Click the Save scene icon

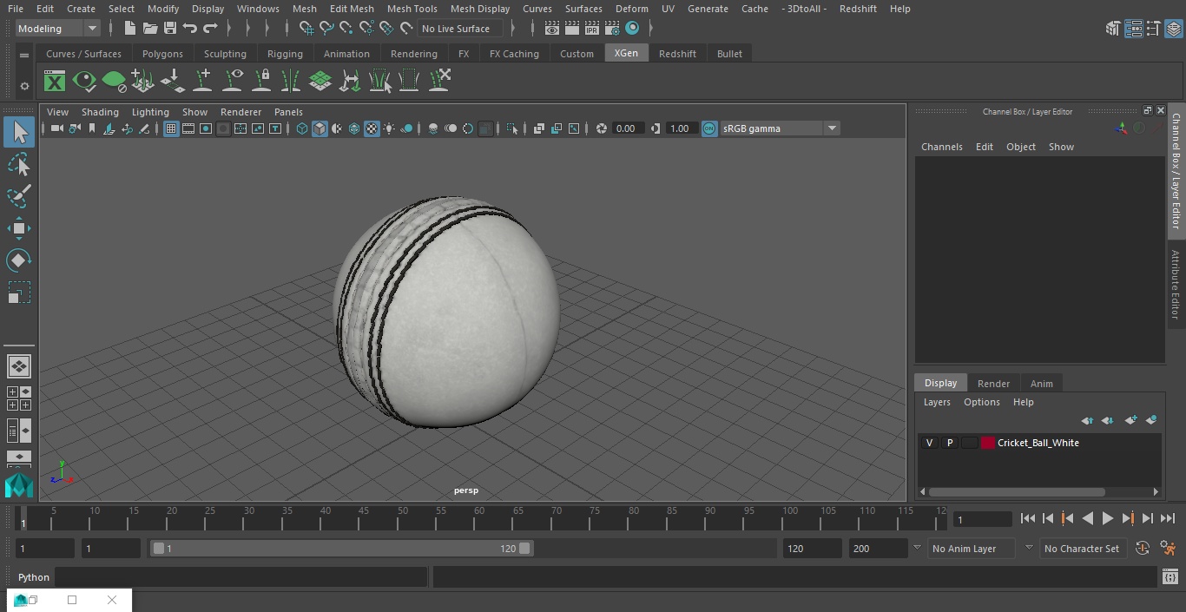[x=170, y=29]
